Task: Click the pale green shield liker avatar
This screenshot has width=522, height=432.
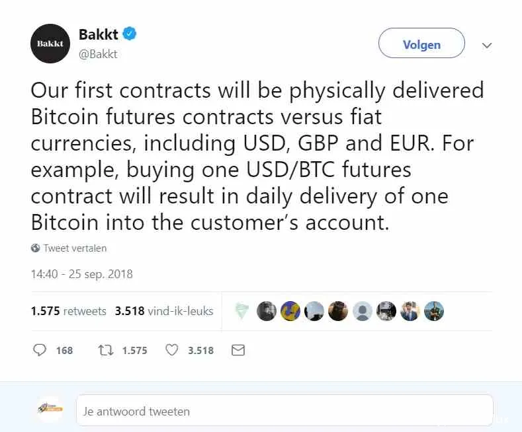Action: tap(242, 310)
